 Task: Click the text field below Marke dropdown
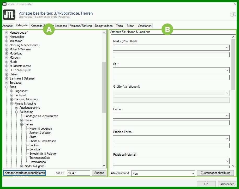[171, 55]
